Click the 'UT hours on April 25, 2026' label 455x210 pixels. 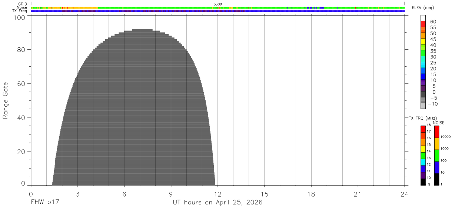tap(217, 203)
